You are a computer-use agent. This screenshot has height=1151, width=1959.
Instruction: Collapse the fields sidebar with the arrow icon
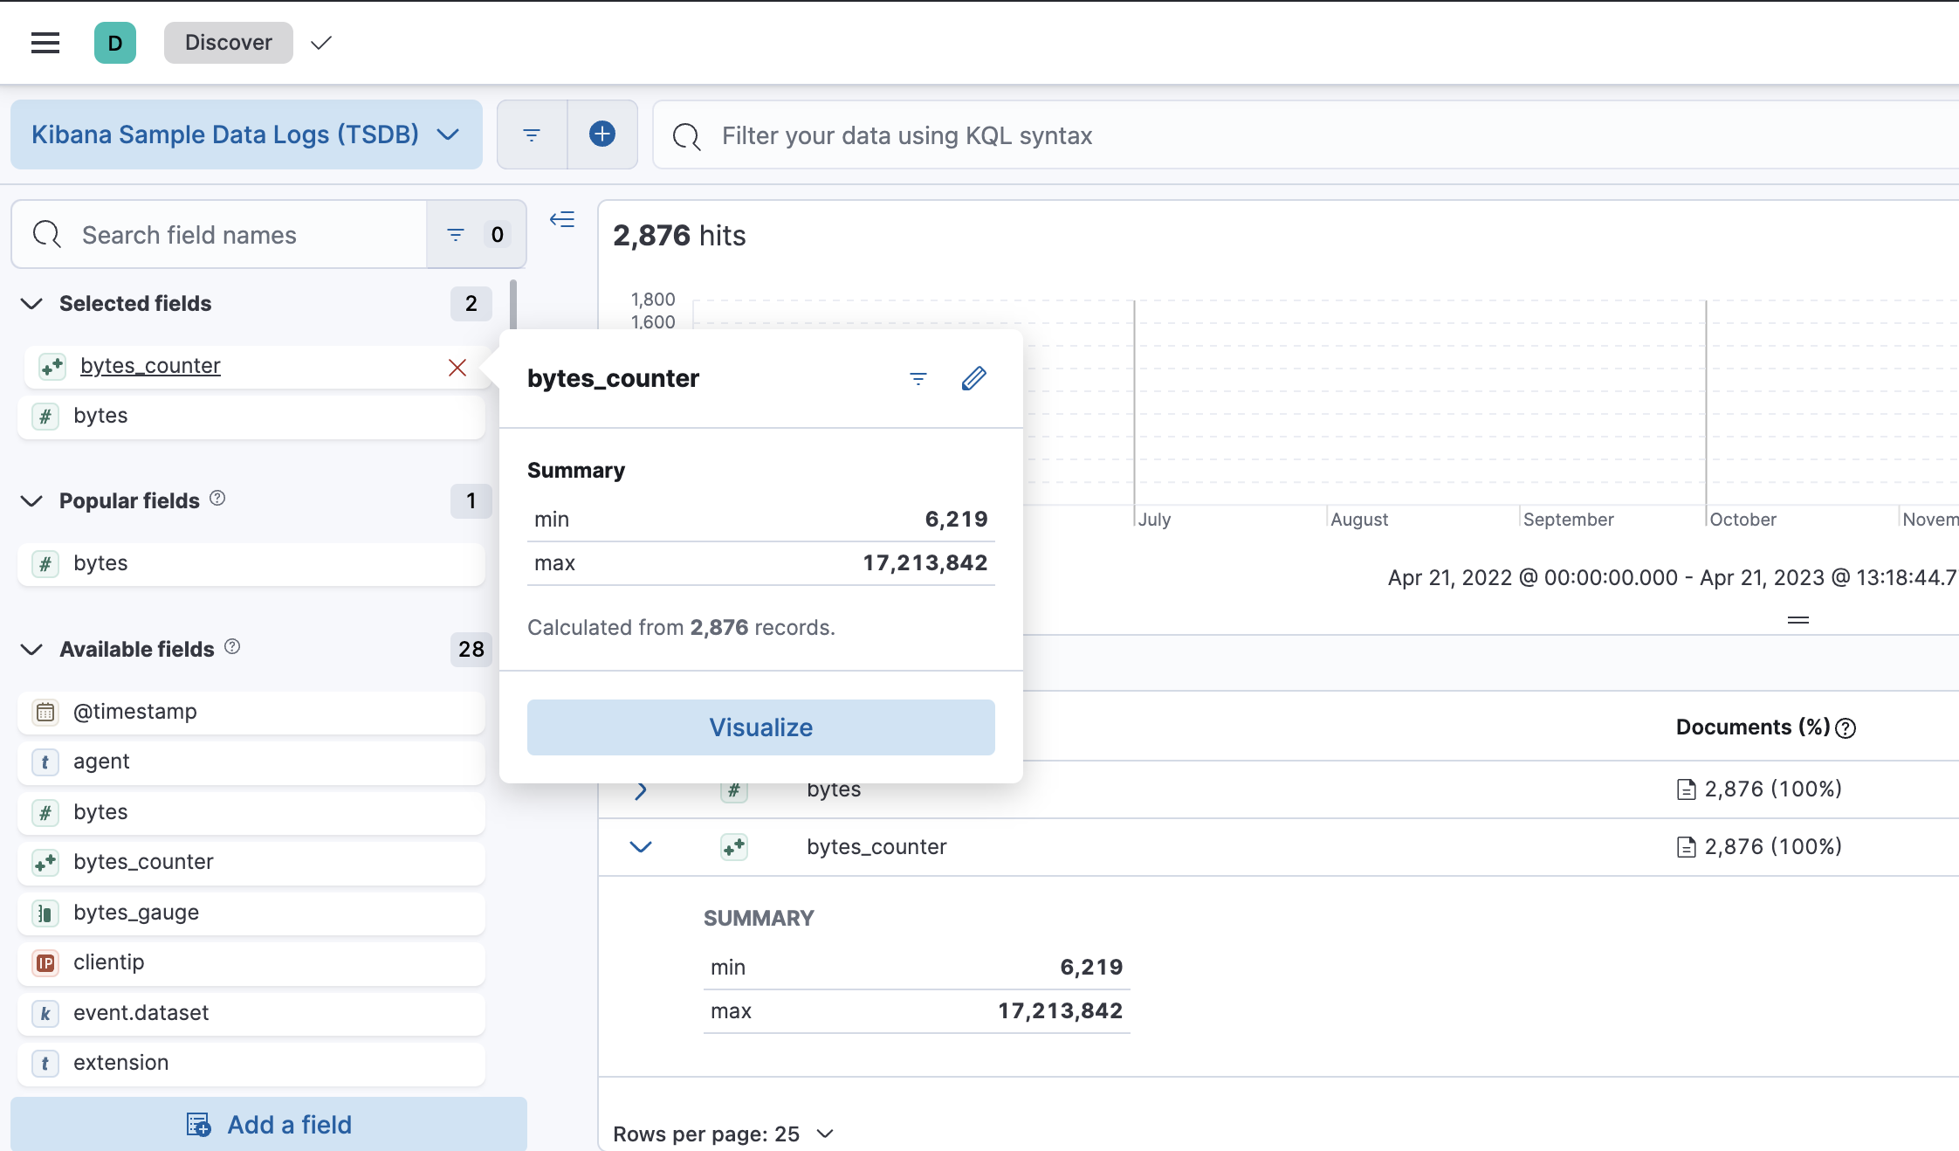tap(562, 219)
